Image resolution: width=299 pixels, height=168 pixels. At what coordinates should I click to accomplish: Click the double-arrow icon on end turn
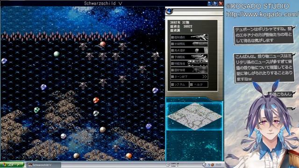tap(205, 77)
